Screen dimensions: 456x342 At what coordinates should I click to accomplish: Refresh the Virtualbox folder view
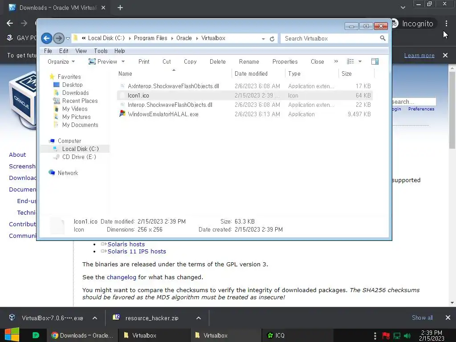click(x=272, y=38)
